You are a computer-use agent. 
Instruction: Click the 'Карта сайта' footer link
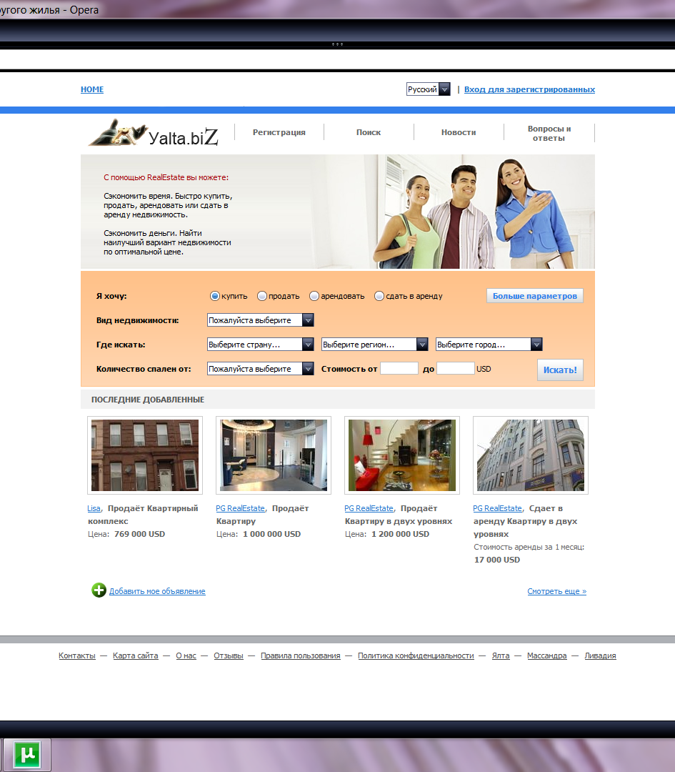tap(135, 655)
